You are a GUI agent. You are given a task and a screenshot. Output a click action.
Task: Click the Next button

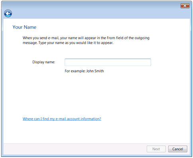pos(156,149)
